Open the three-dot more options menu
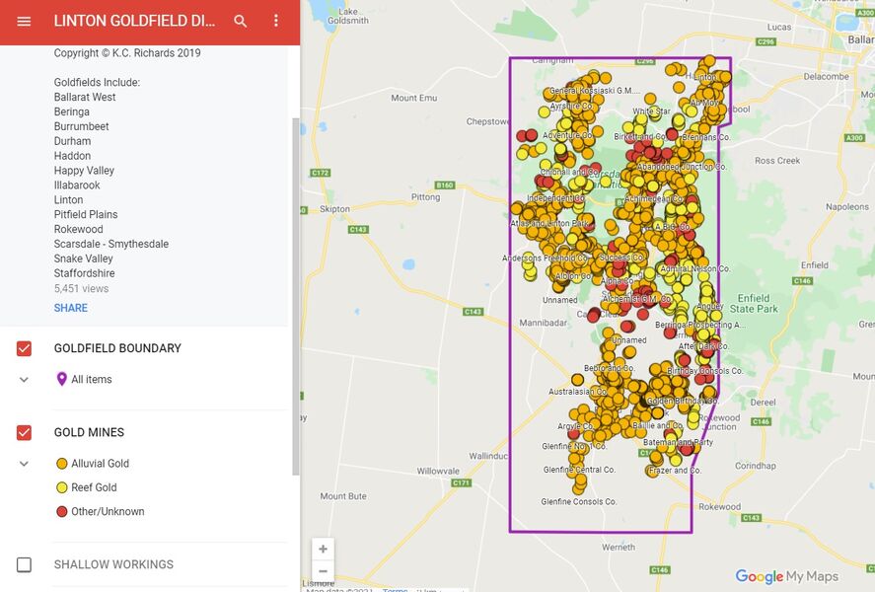 [x=275, y=21]
